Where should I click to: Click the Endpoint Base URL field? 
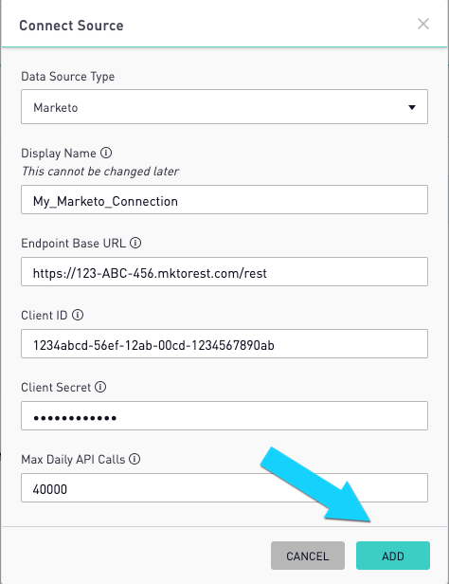224,272
